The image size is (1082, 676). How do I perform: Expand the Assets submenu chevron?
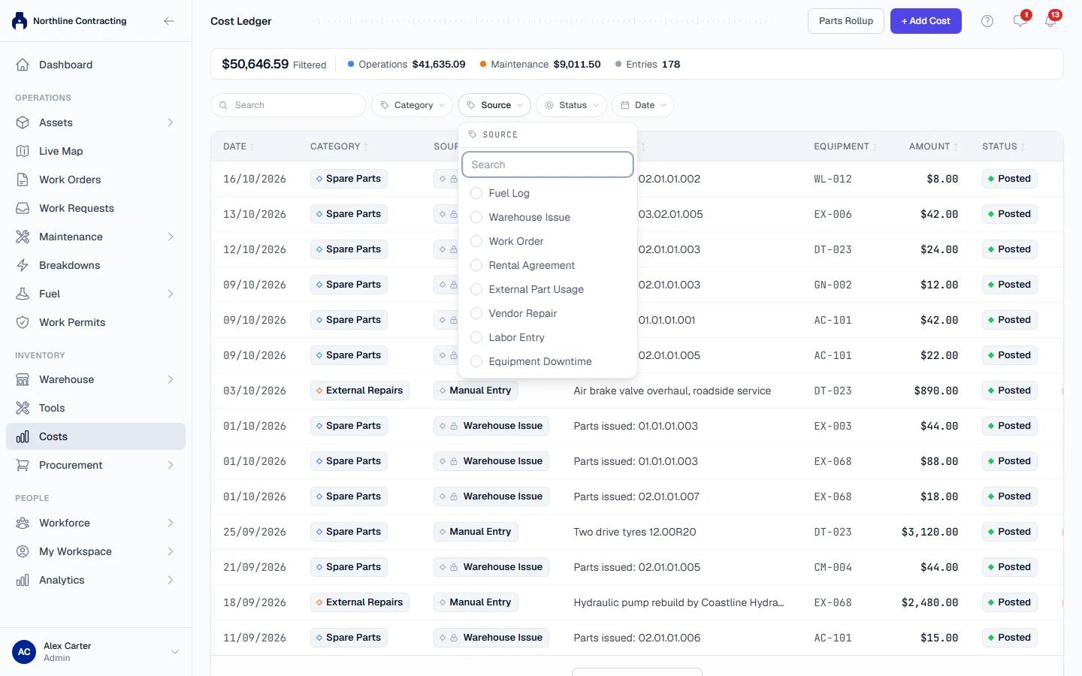[x=171, y=122]
